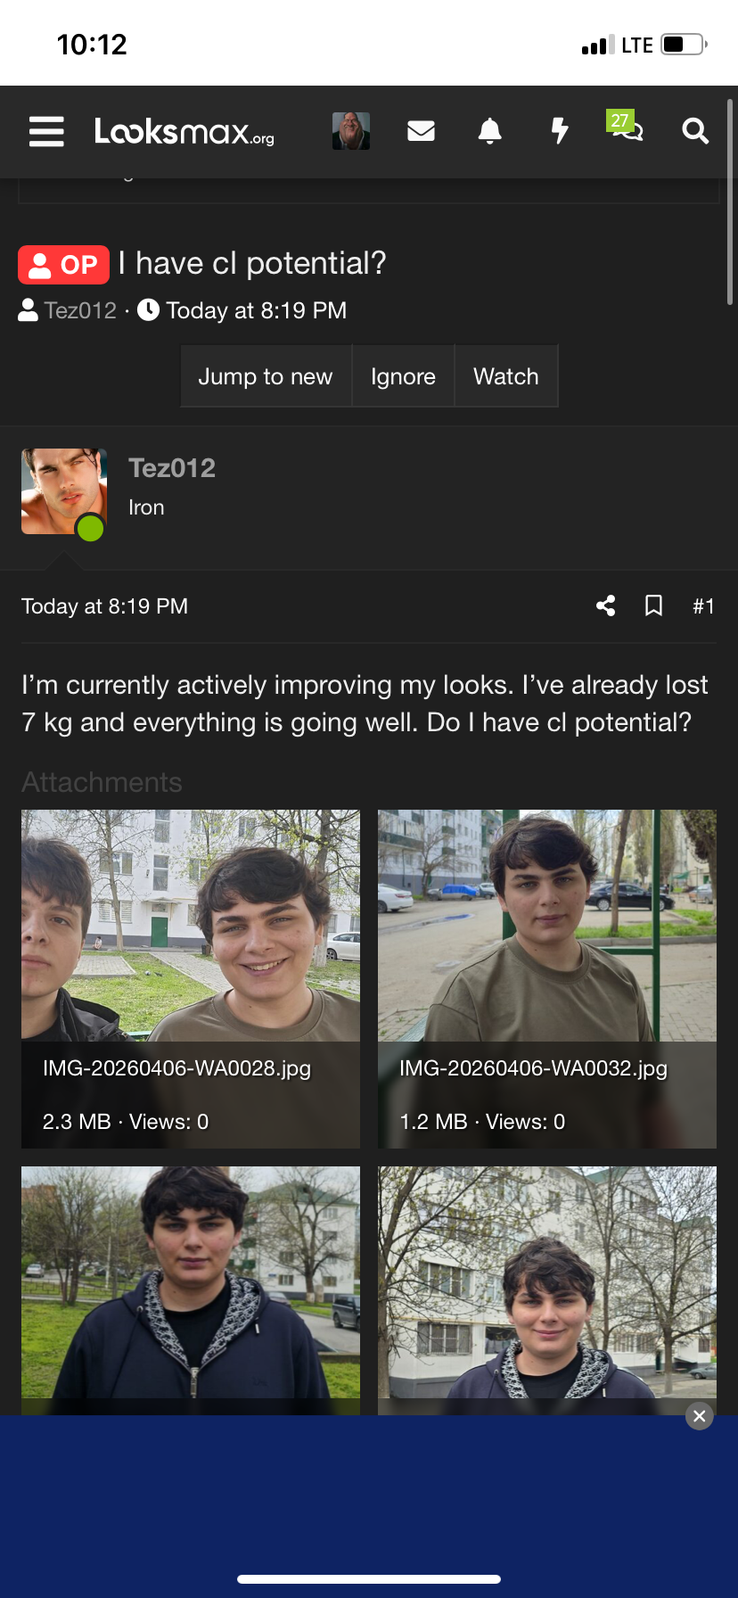
Task: Ignore this thread
Action: (x=403, y=376)
